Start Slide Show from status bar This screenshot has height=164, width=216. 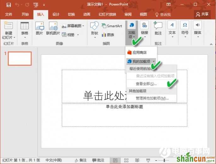coord(148,160)
